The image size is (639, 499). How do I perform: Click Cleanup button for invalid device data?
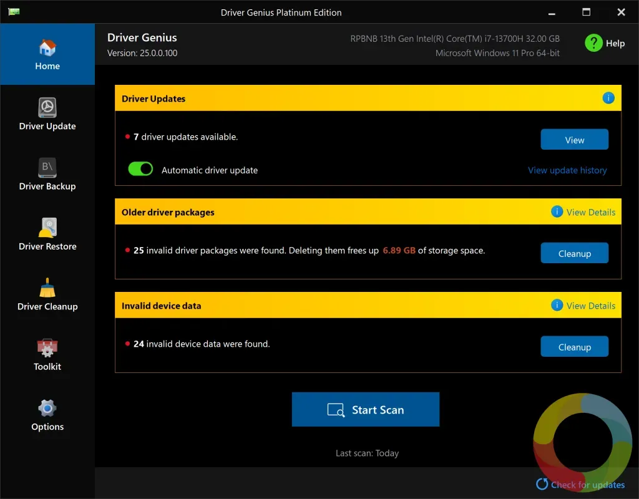pos(574,347)
